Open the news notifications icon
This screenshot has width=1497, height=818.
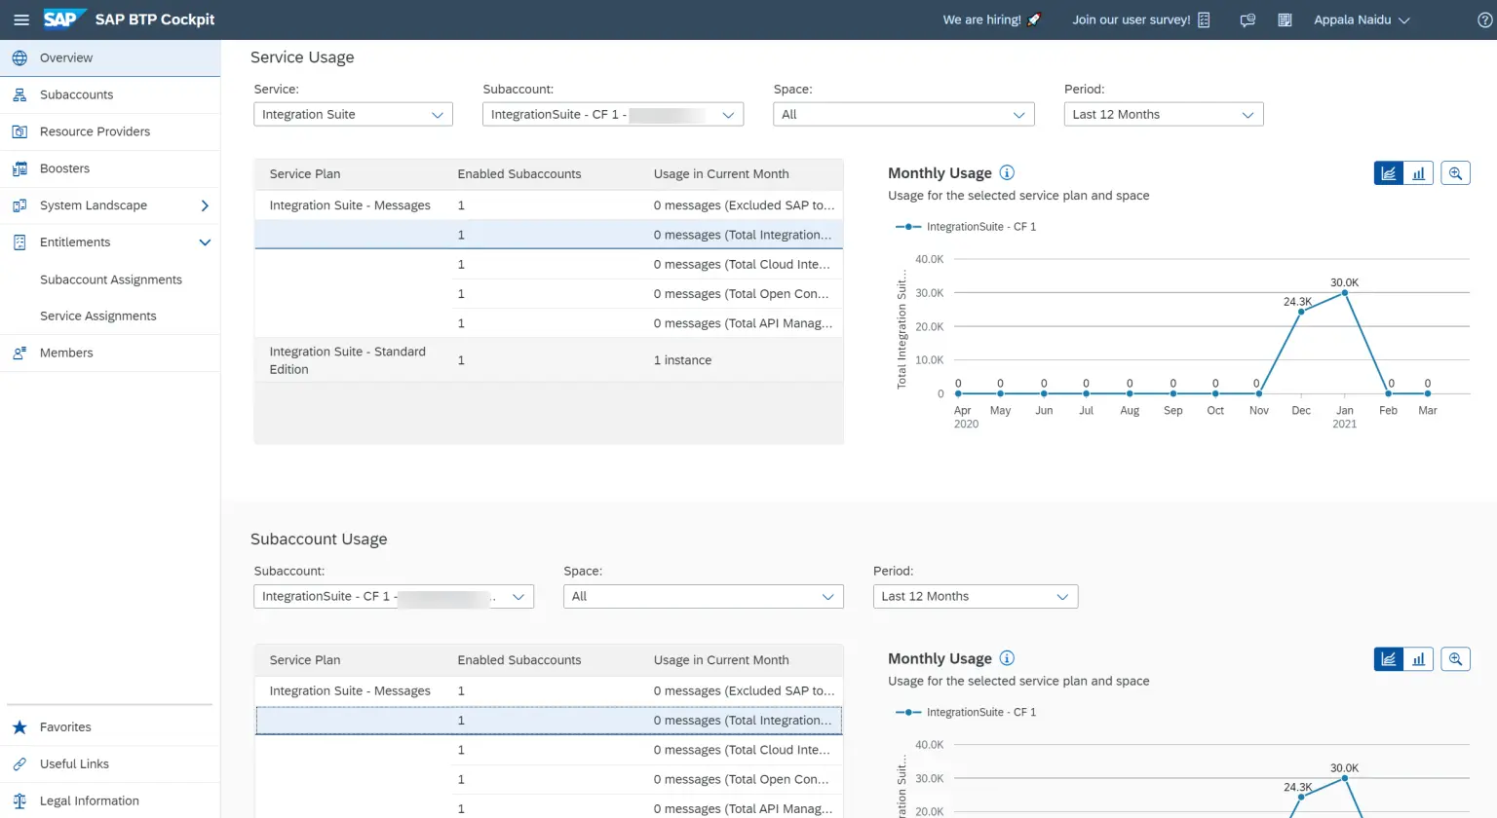(x=1285, y=19)
